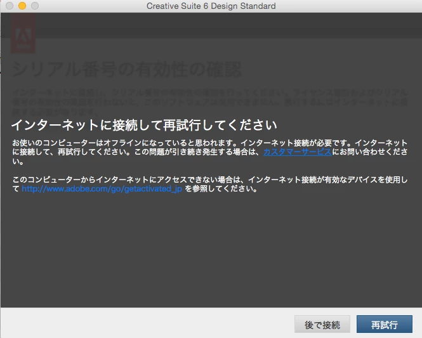Click the インターネットに接続して再試行してください heading
Screen dimensions: 422x338
pos(144,125)
